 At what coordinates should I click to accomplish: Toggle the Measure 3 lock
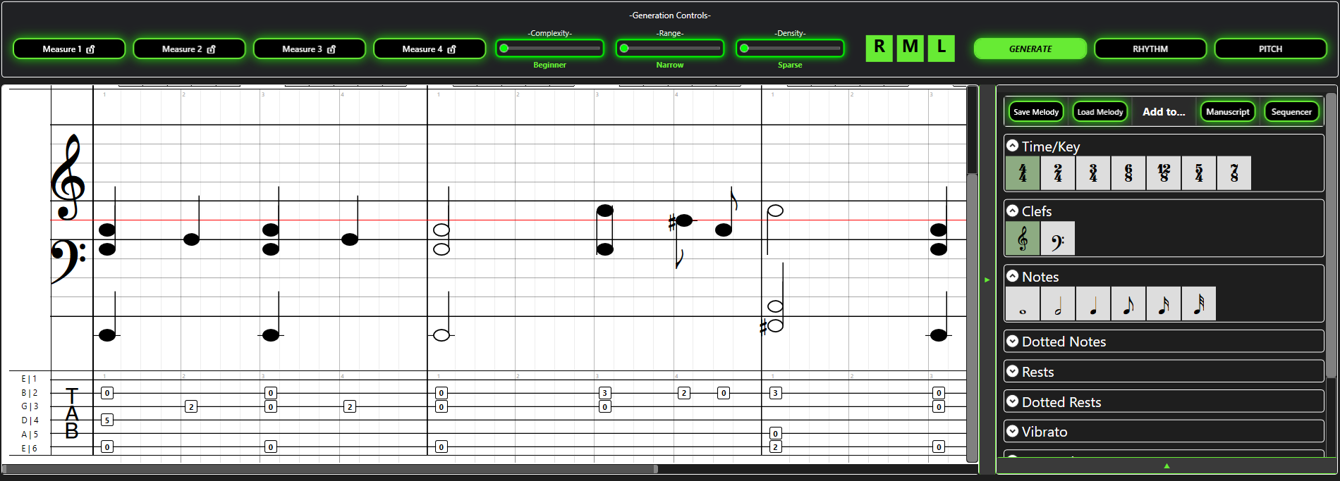click(309, 49)
